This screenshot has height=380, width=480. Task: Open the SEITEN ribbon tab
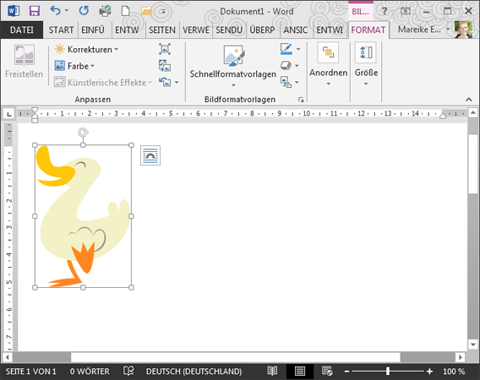click(x=162, y=30)
